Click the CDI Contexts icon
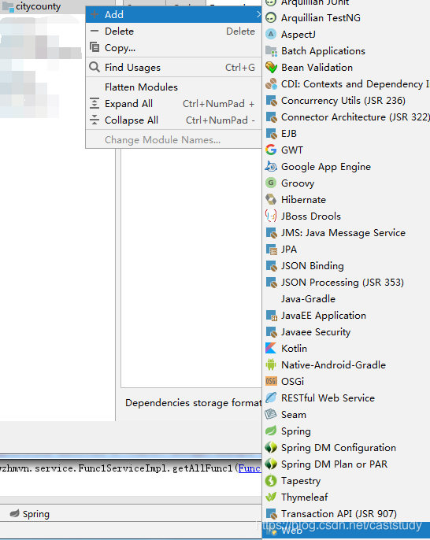430x540 pixels. [x=271, y=83]
